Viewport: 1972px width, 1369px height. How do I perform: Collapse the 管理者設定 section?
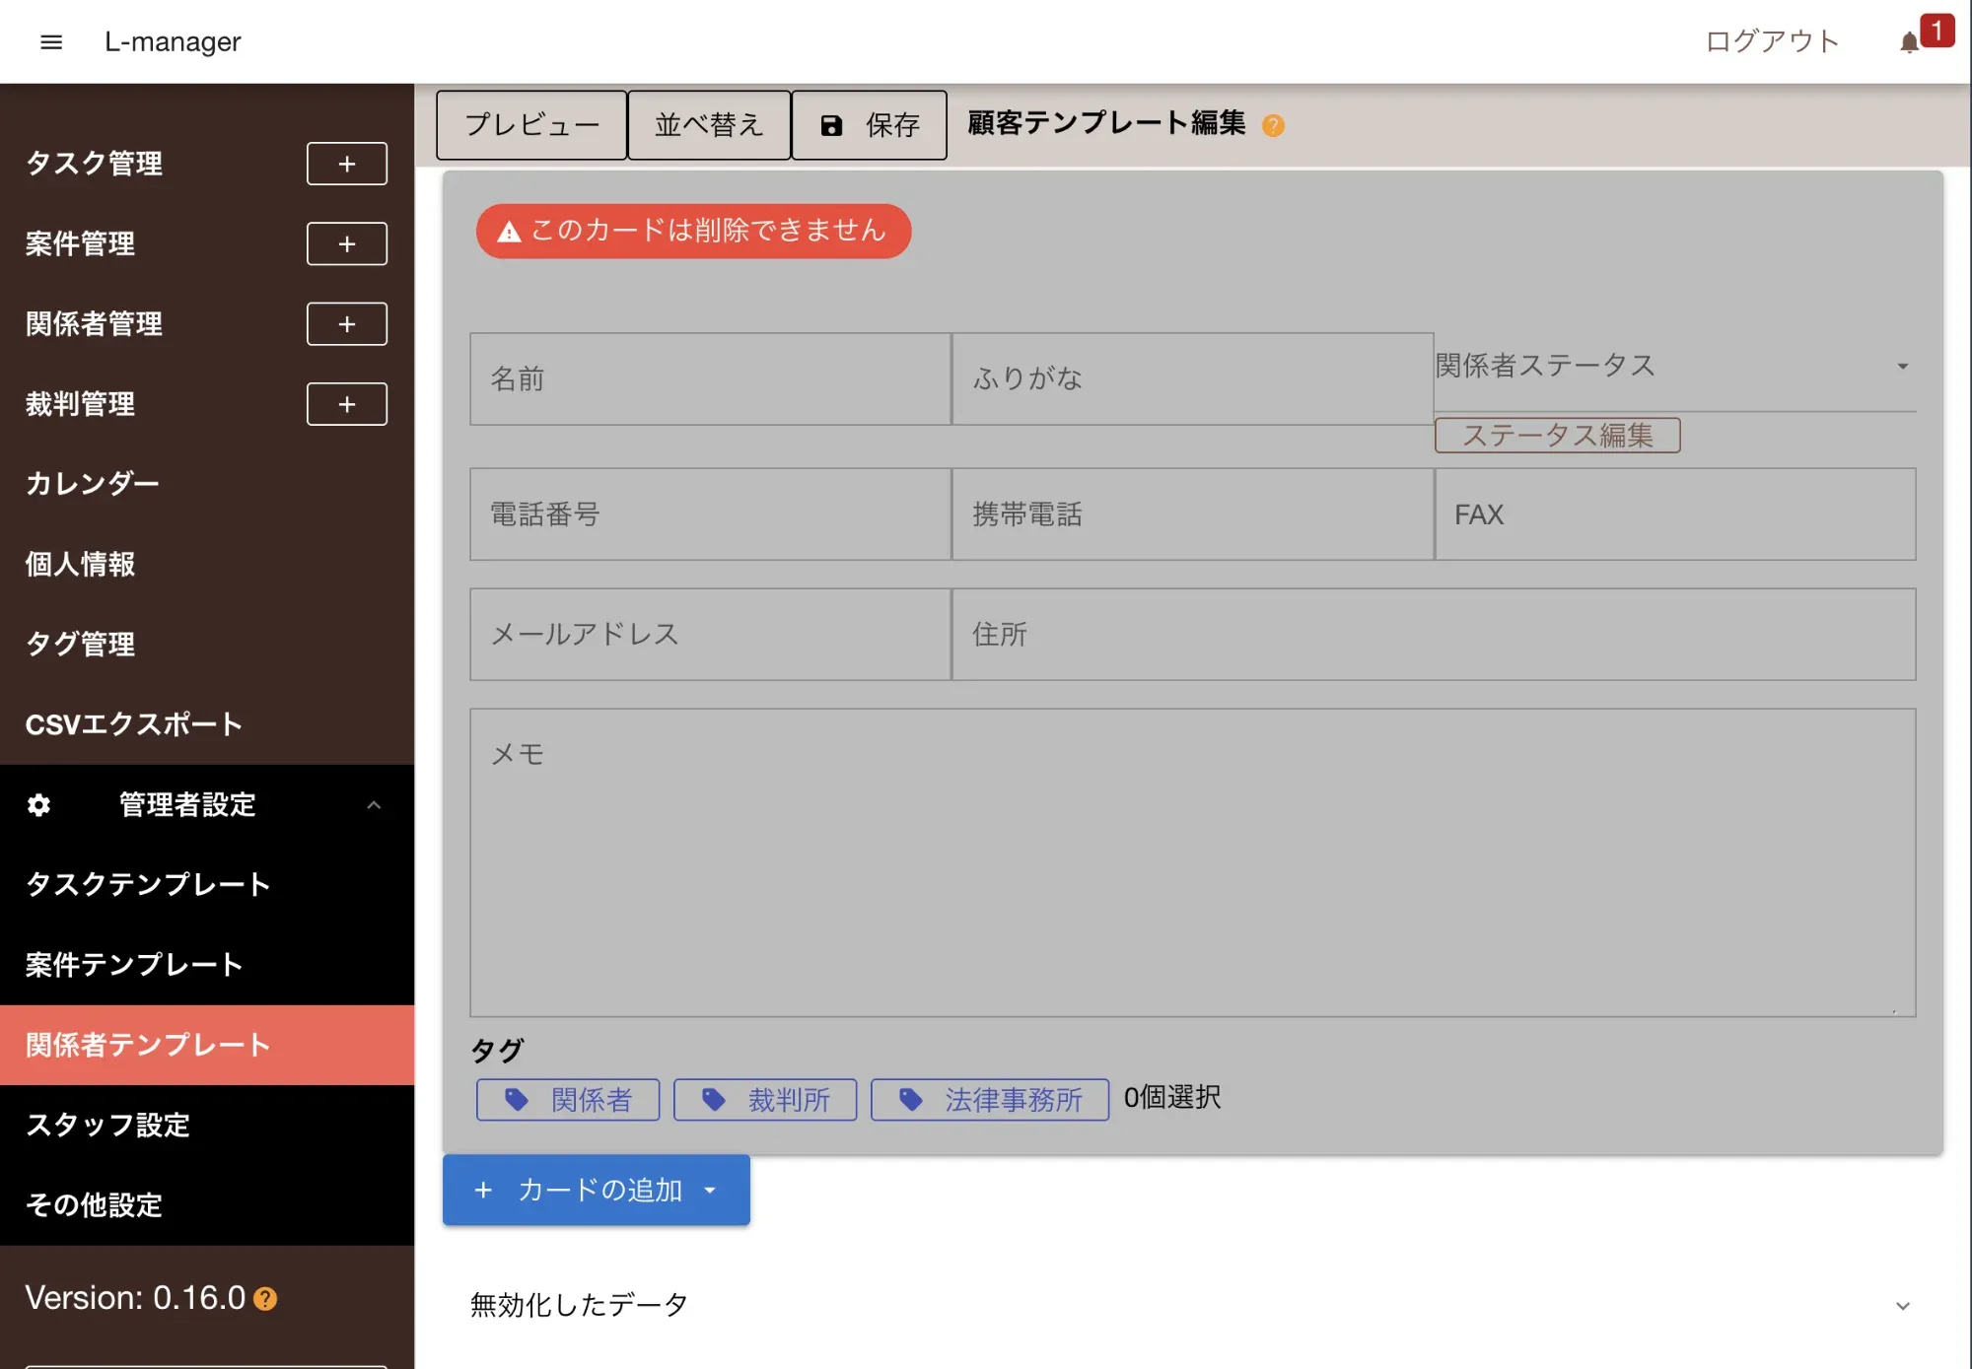(x=375, y=805)
